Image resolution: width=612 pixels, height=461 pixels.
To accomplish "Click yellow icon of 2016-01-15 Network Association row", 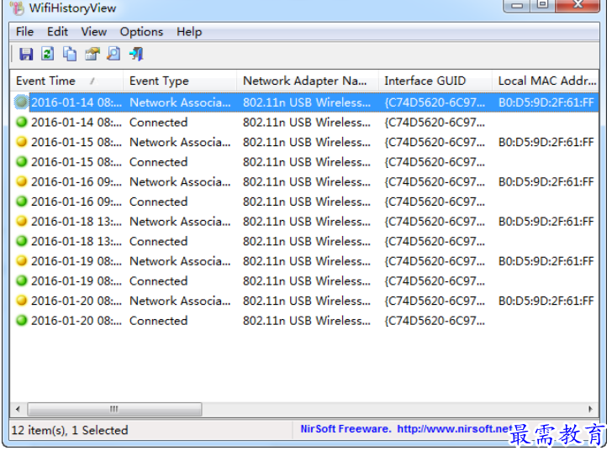I will point(22,142).
